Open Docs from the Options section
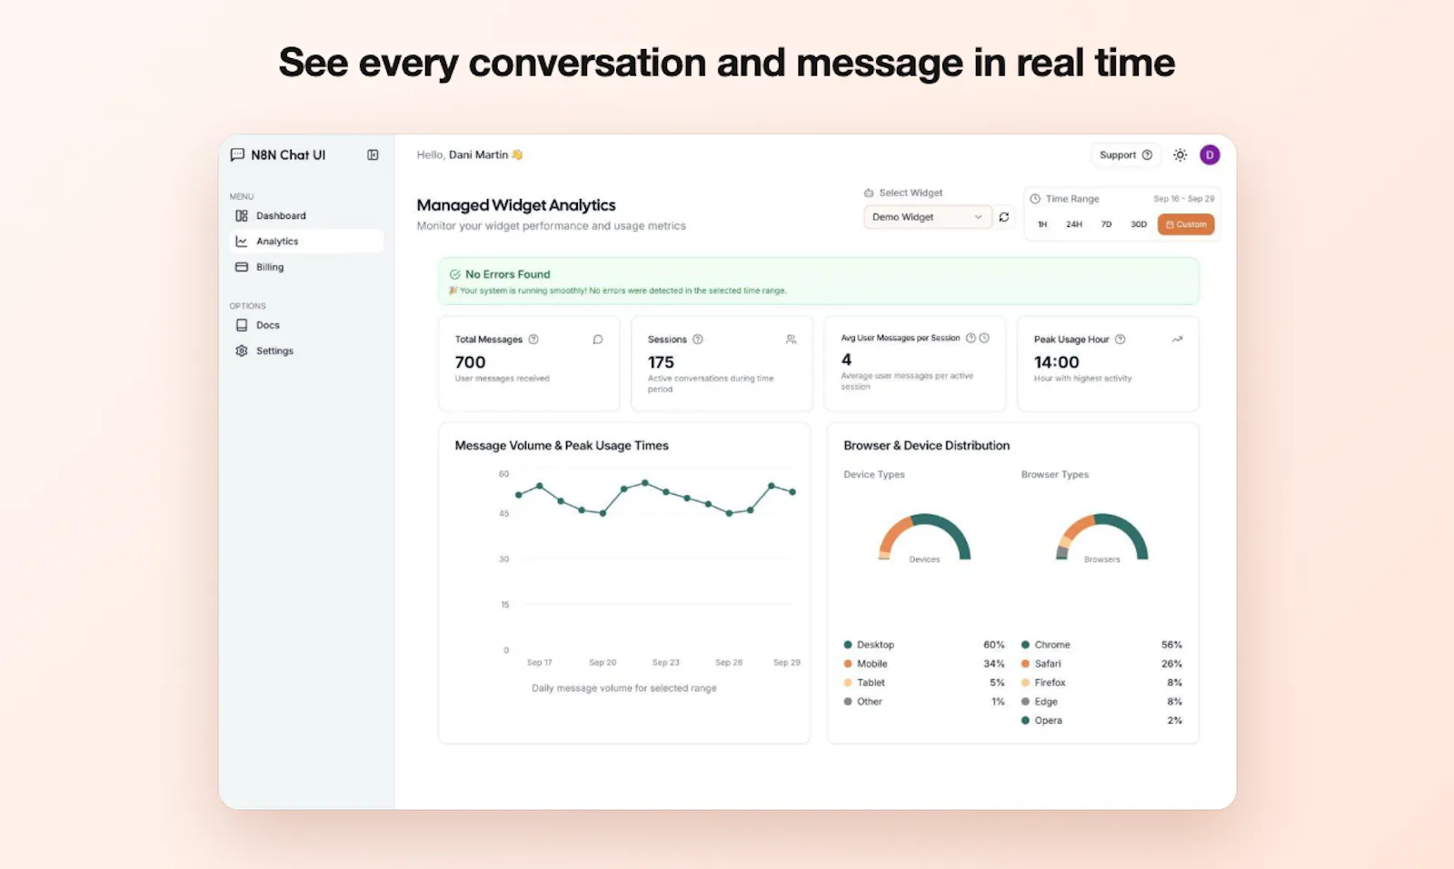The height and width of the screenshot is (869, 1454). [x=305, y=325]
